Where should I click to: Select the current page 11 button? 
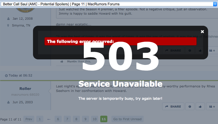pyautogui.click(x=104, y=119)
